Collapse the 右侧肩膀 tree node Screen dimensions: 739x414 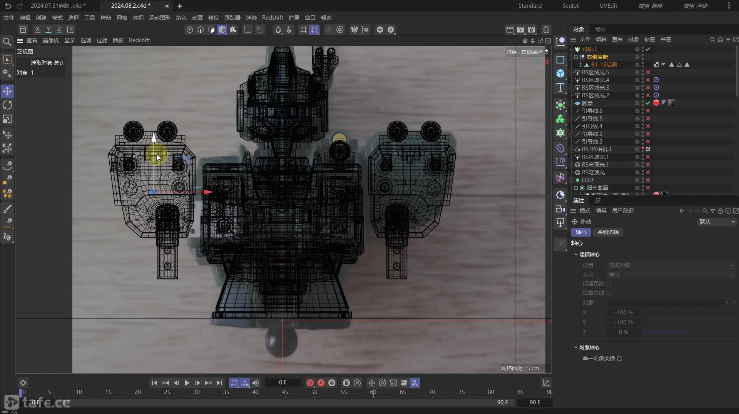pos(576,57)
